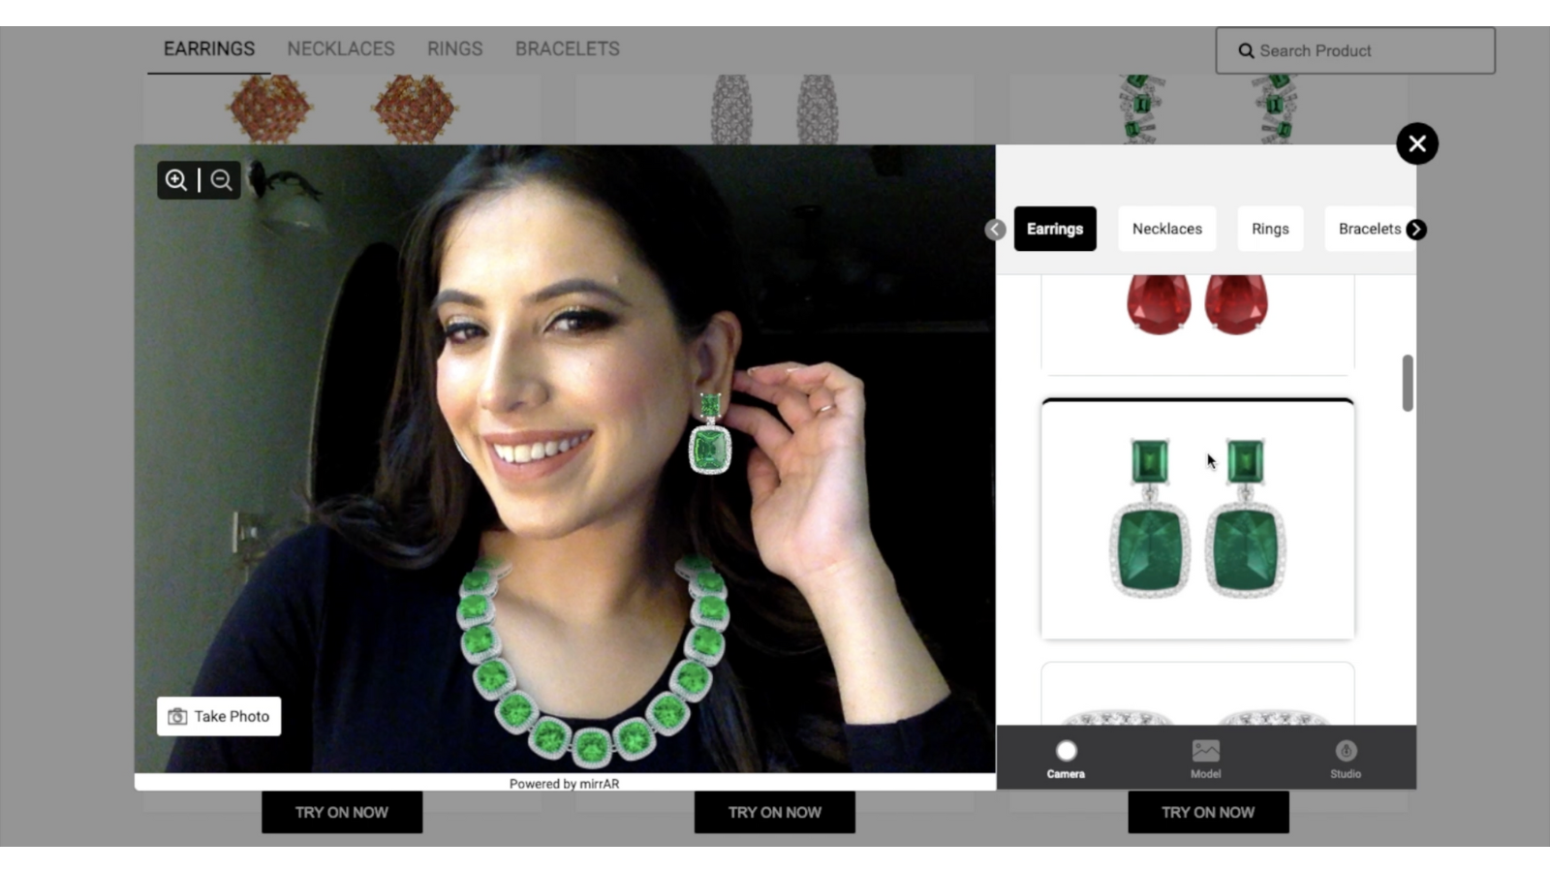The height and width of the screenshot is (872, 1550).
Task: Click the search magnifier icon
Action: click(1247, 50)
